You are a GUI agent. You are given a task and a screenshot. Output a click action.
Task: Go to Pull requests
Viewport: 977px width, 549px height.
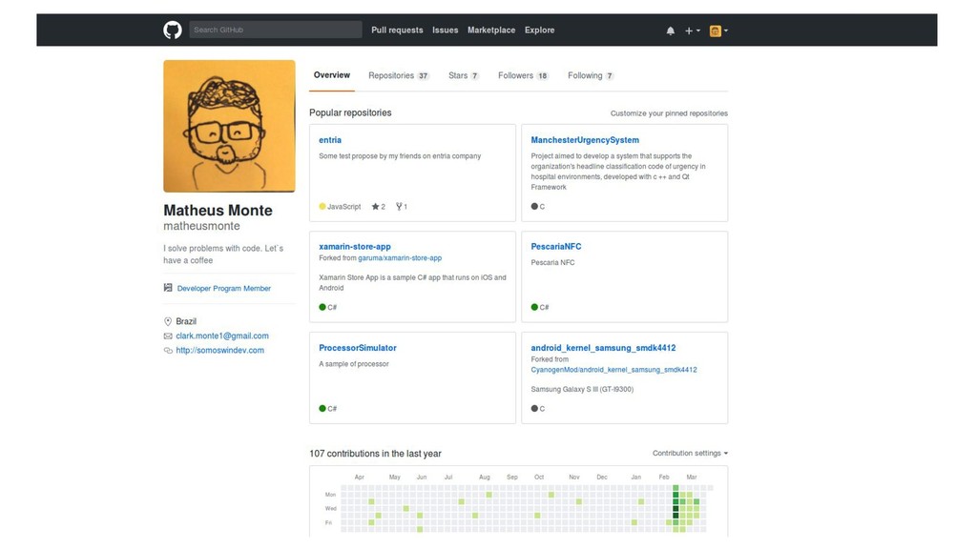[397, 30]
